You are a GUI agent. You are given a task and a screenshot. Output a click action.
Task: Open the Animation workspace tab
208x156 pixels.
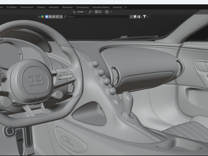coord(54,7)
